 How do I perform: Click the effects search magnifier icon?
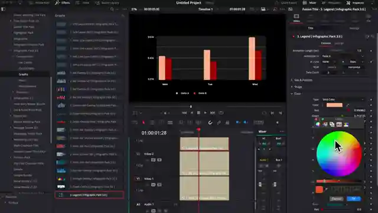(112, 9)
